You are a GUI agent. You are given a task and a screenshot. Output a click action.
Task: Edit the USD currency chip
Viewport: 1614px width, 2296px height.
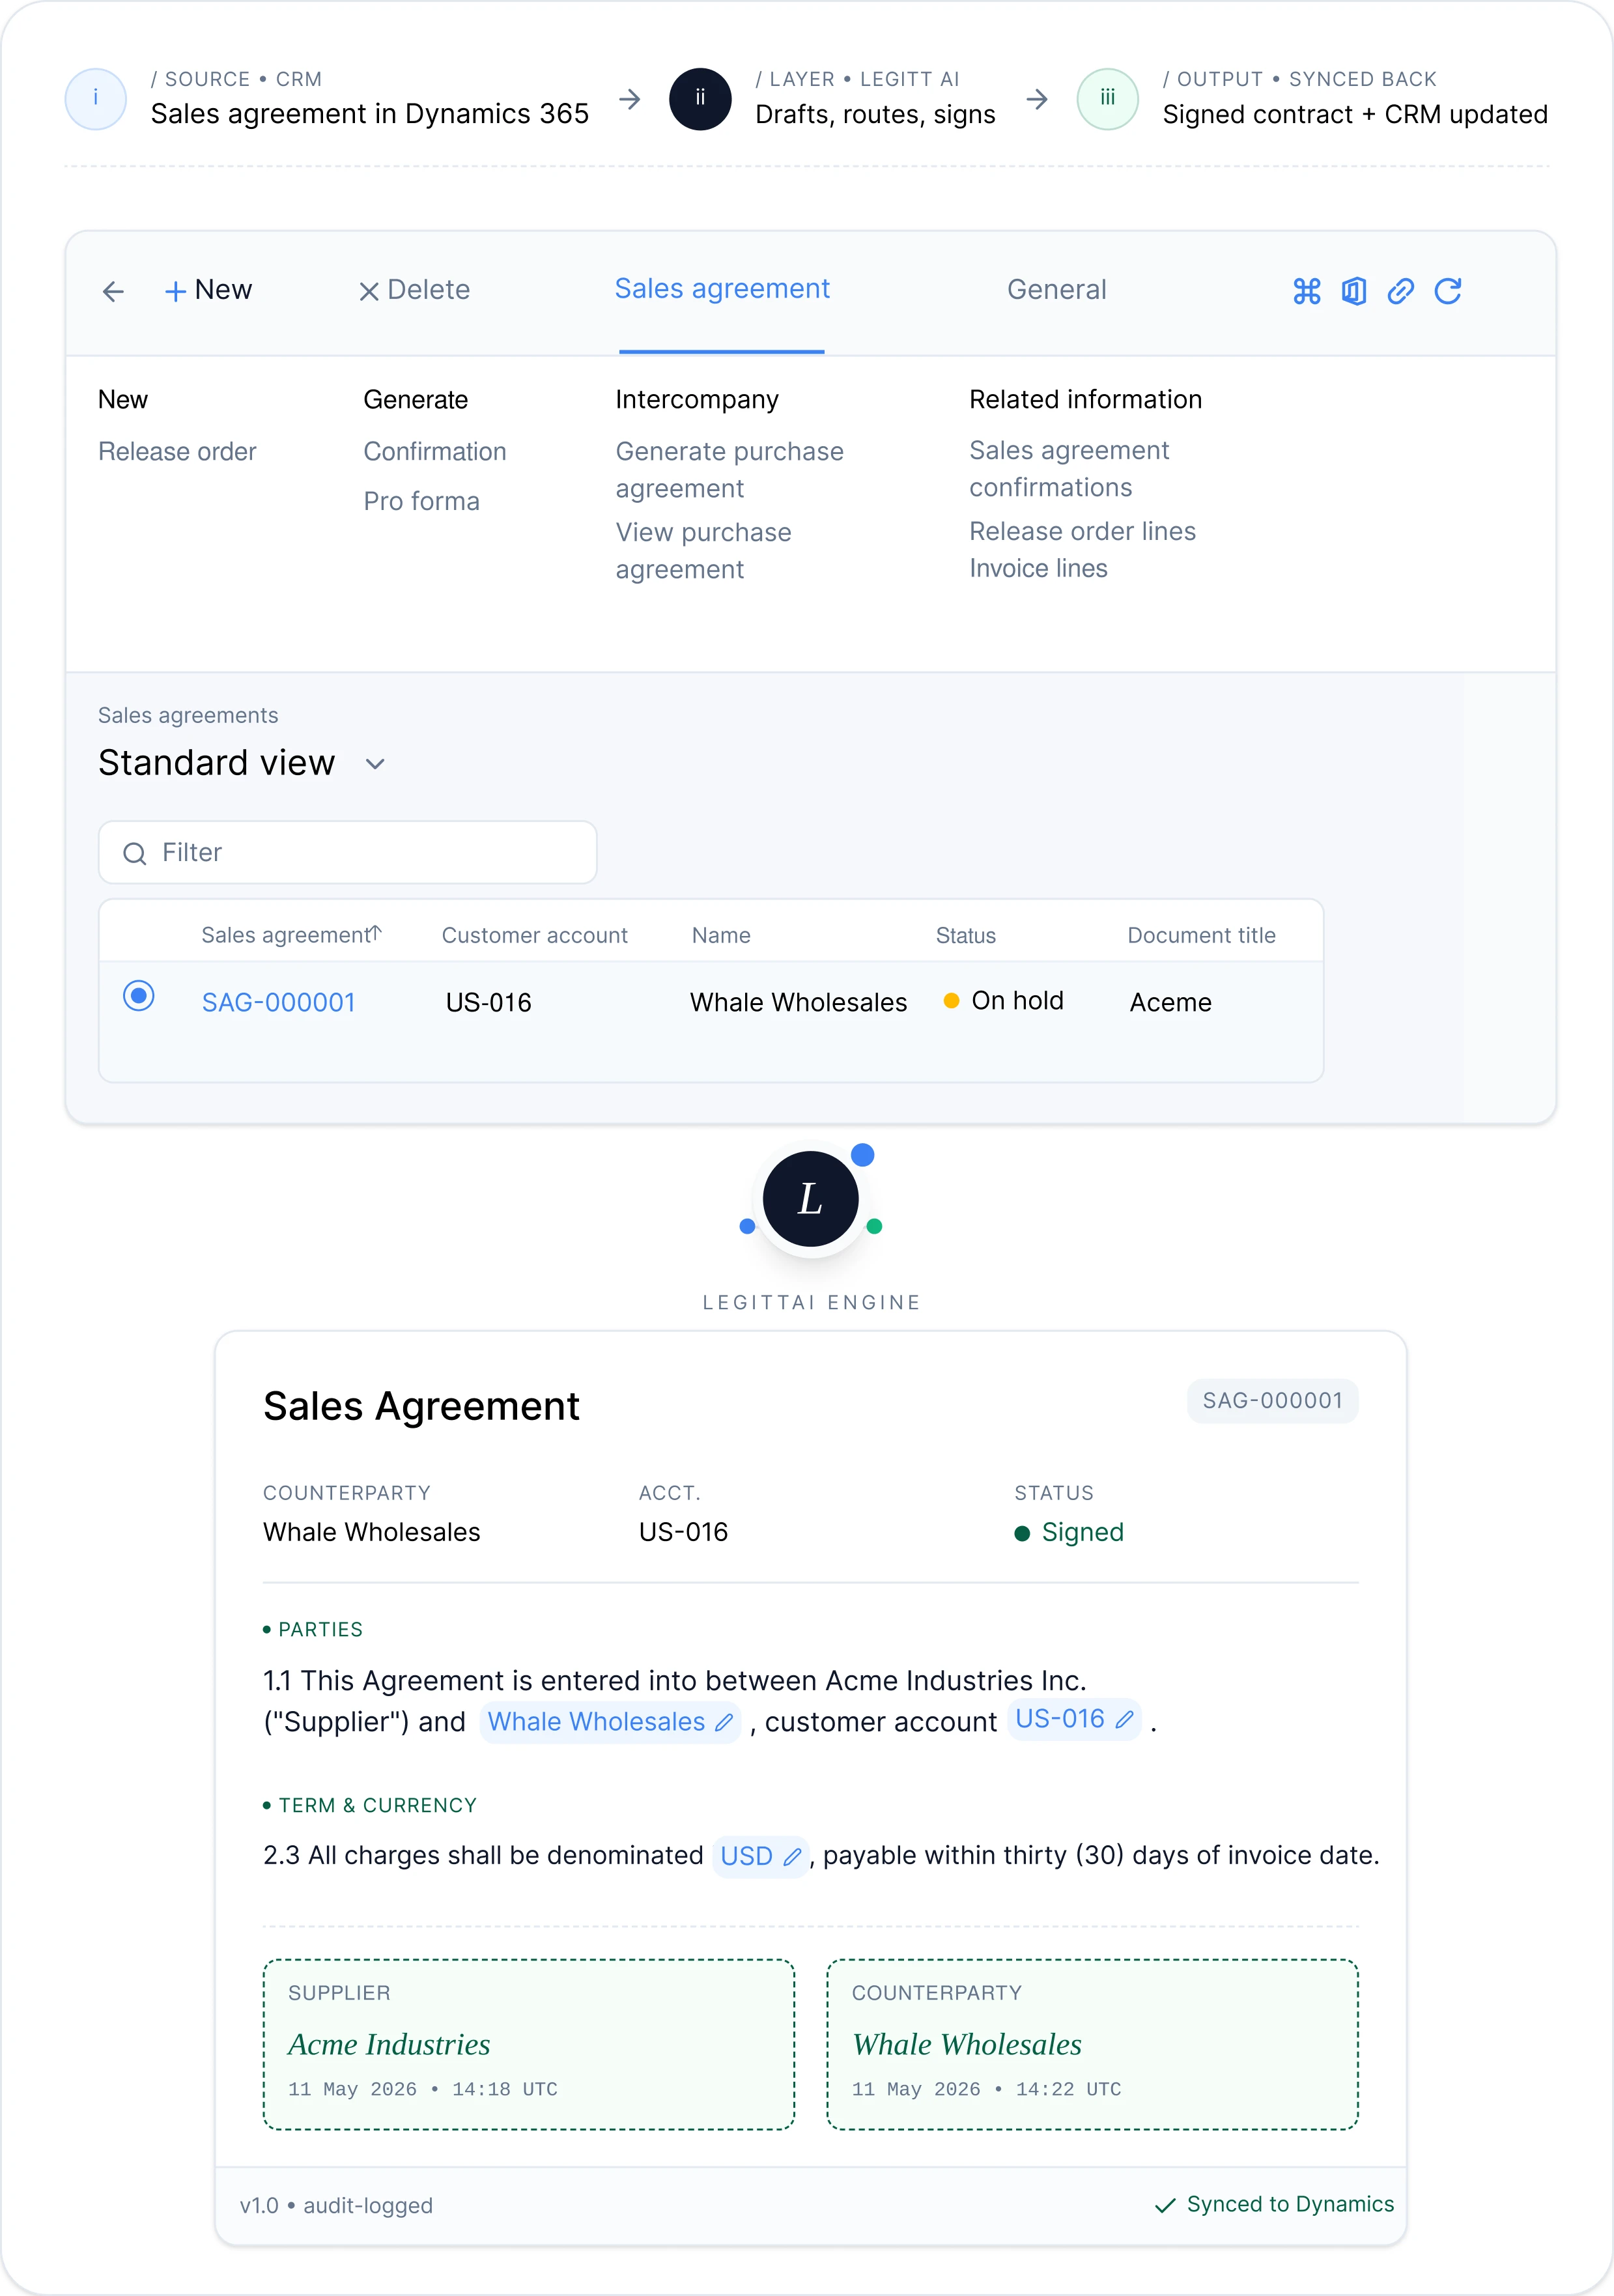[x=760, y=1856]
